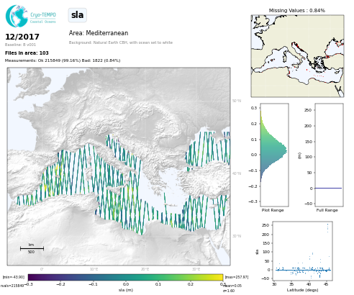354x295 pixels.
Task: Click the Plot Range histogram panel
Action: [274, 155]
